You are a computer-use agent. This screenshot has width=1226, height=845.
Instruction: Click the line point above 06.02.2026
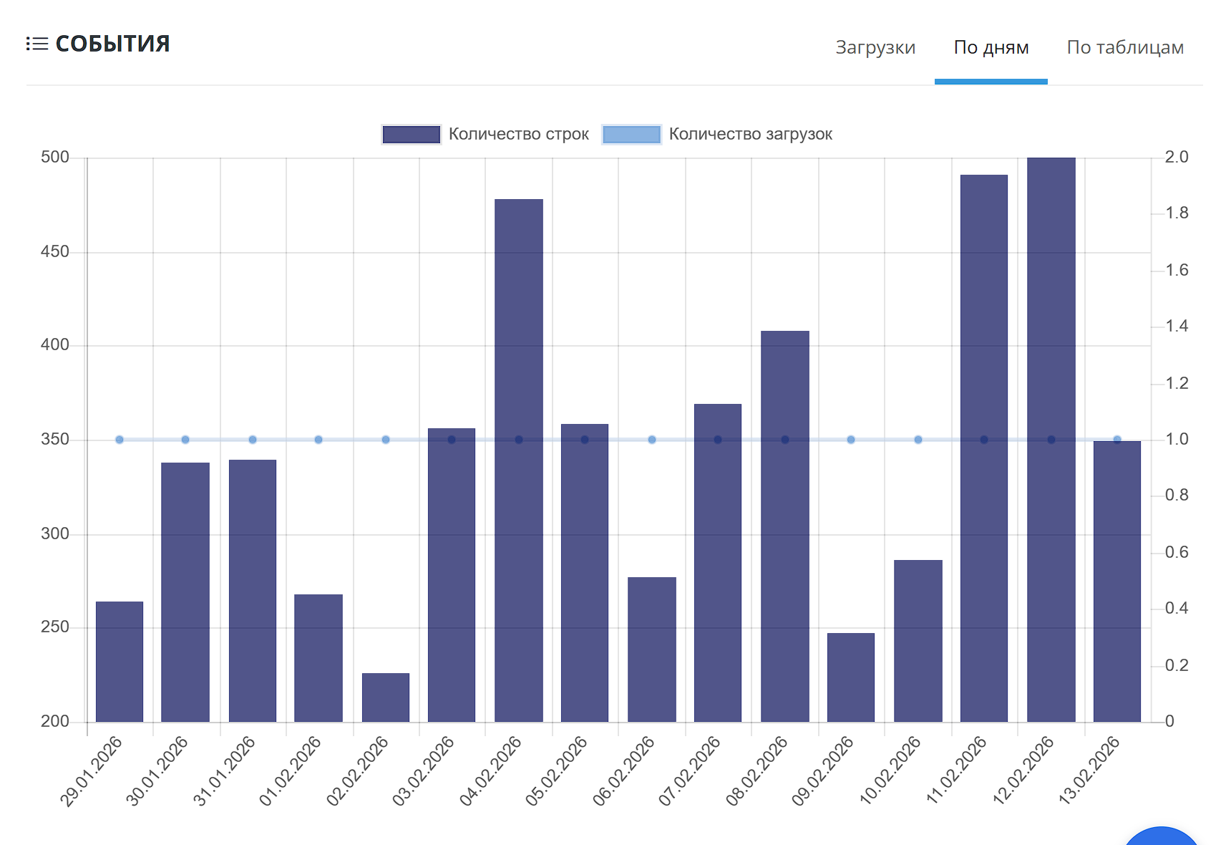(652, 440)
